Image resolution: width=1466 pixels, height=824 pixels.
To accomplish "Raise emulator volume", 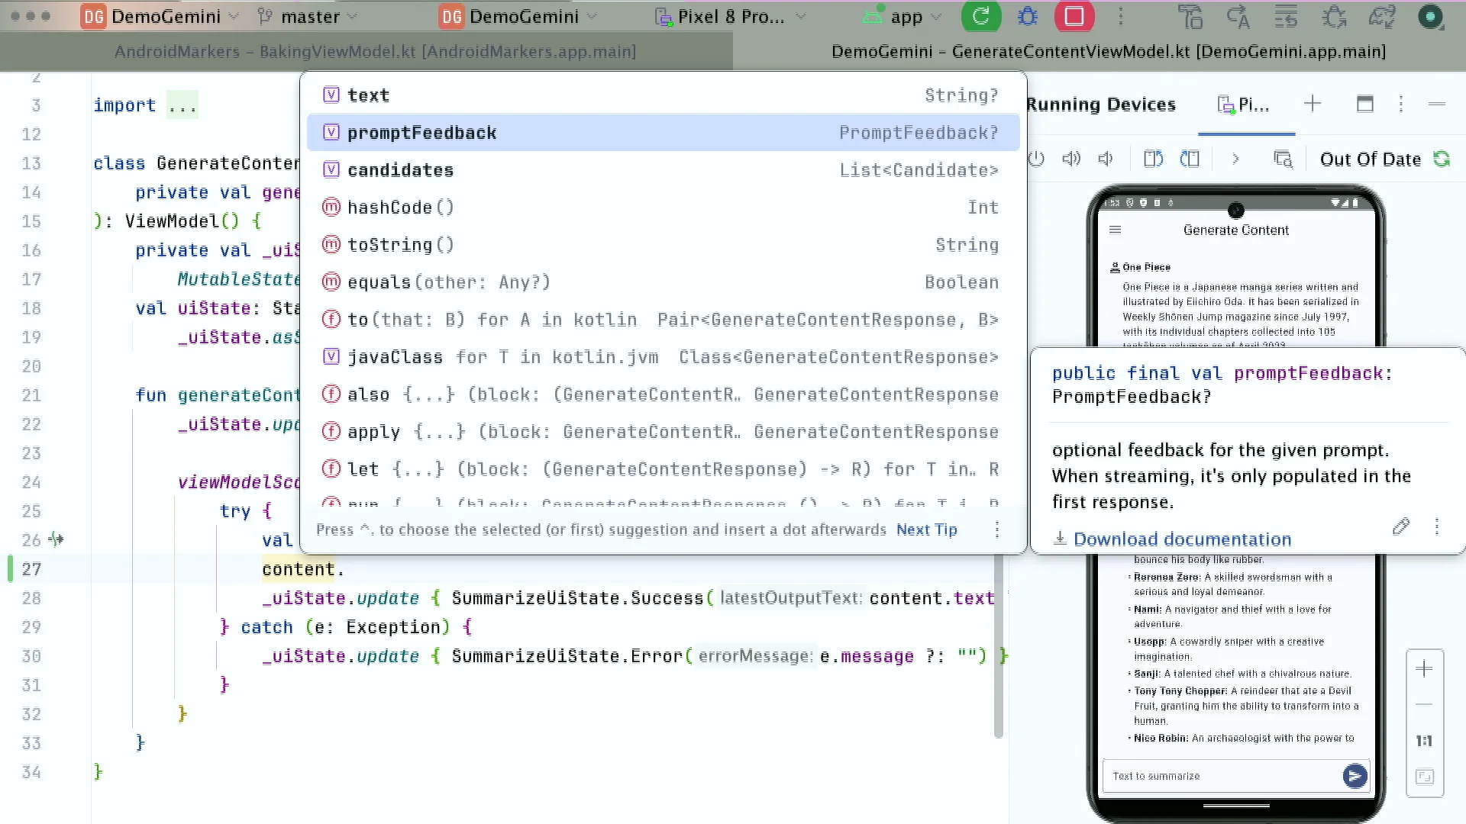I will point(1071,159).
